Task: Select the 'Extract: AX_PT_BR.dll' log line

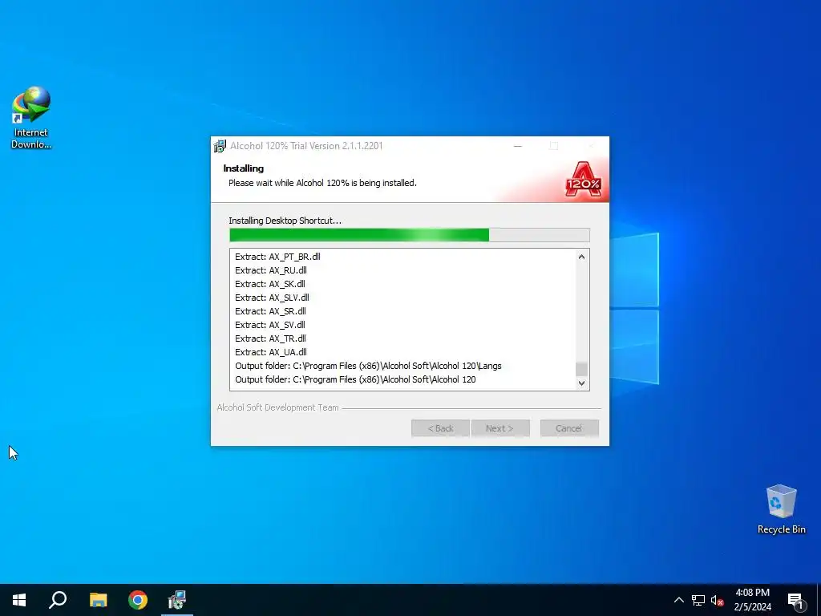Action: (x=277, y=257)
